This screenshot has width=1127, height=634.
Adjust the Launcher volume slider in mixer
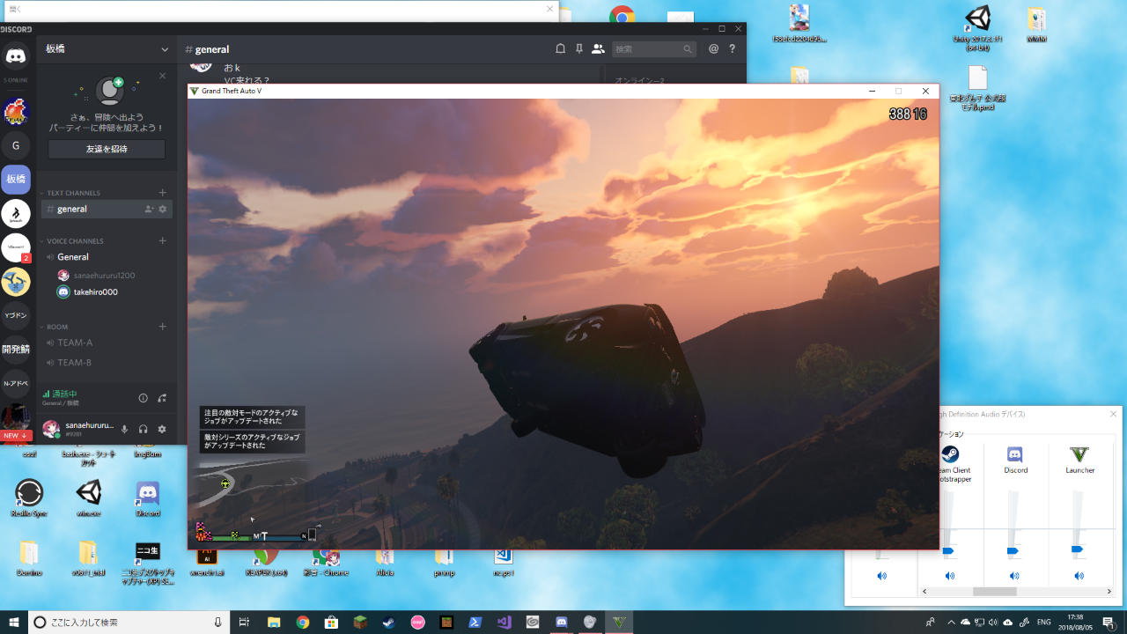point(1078,549)
